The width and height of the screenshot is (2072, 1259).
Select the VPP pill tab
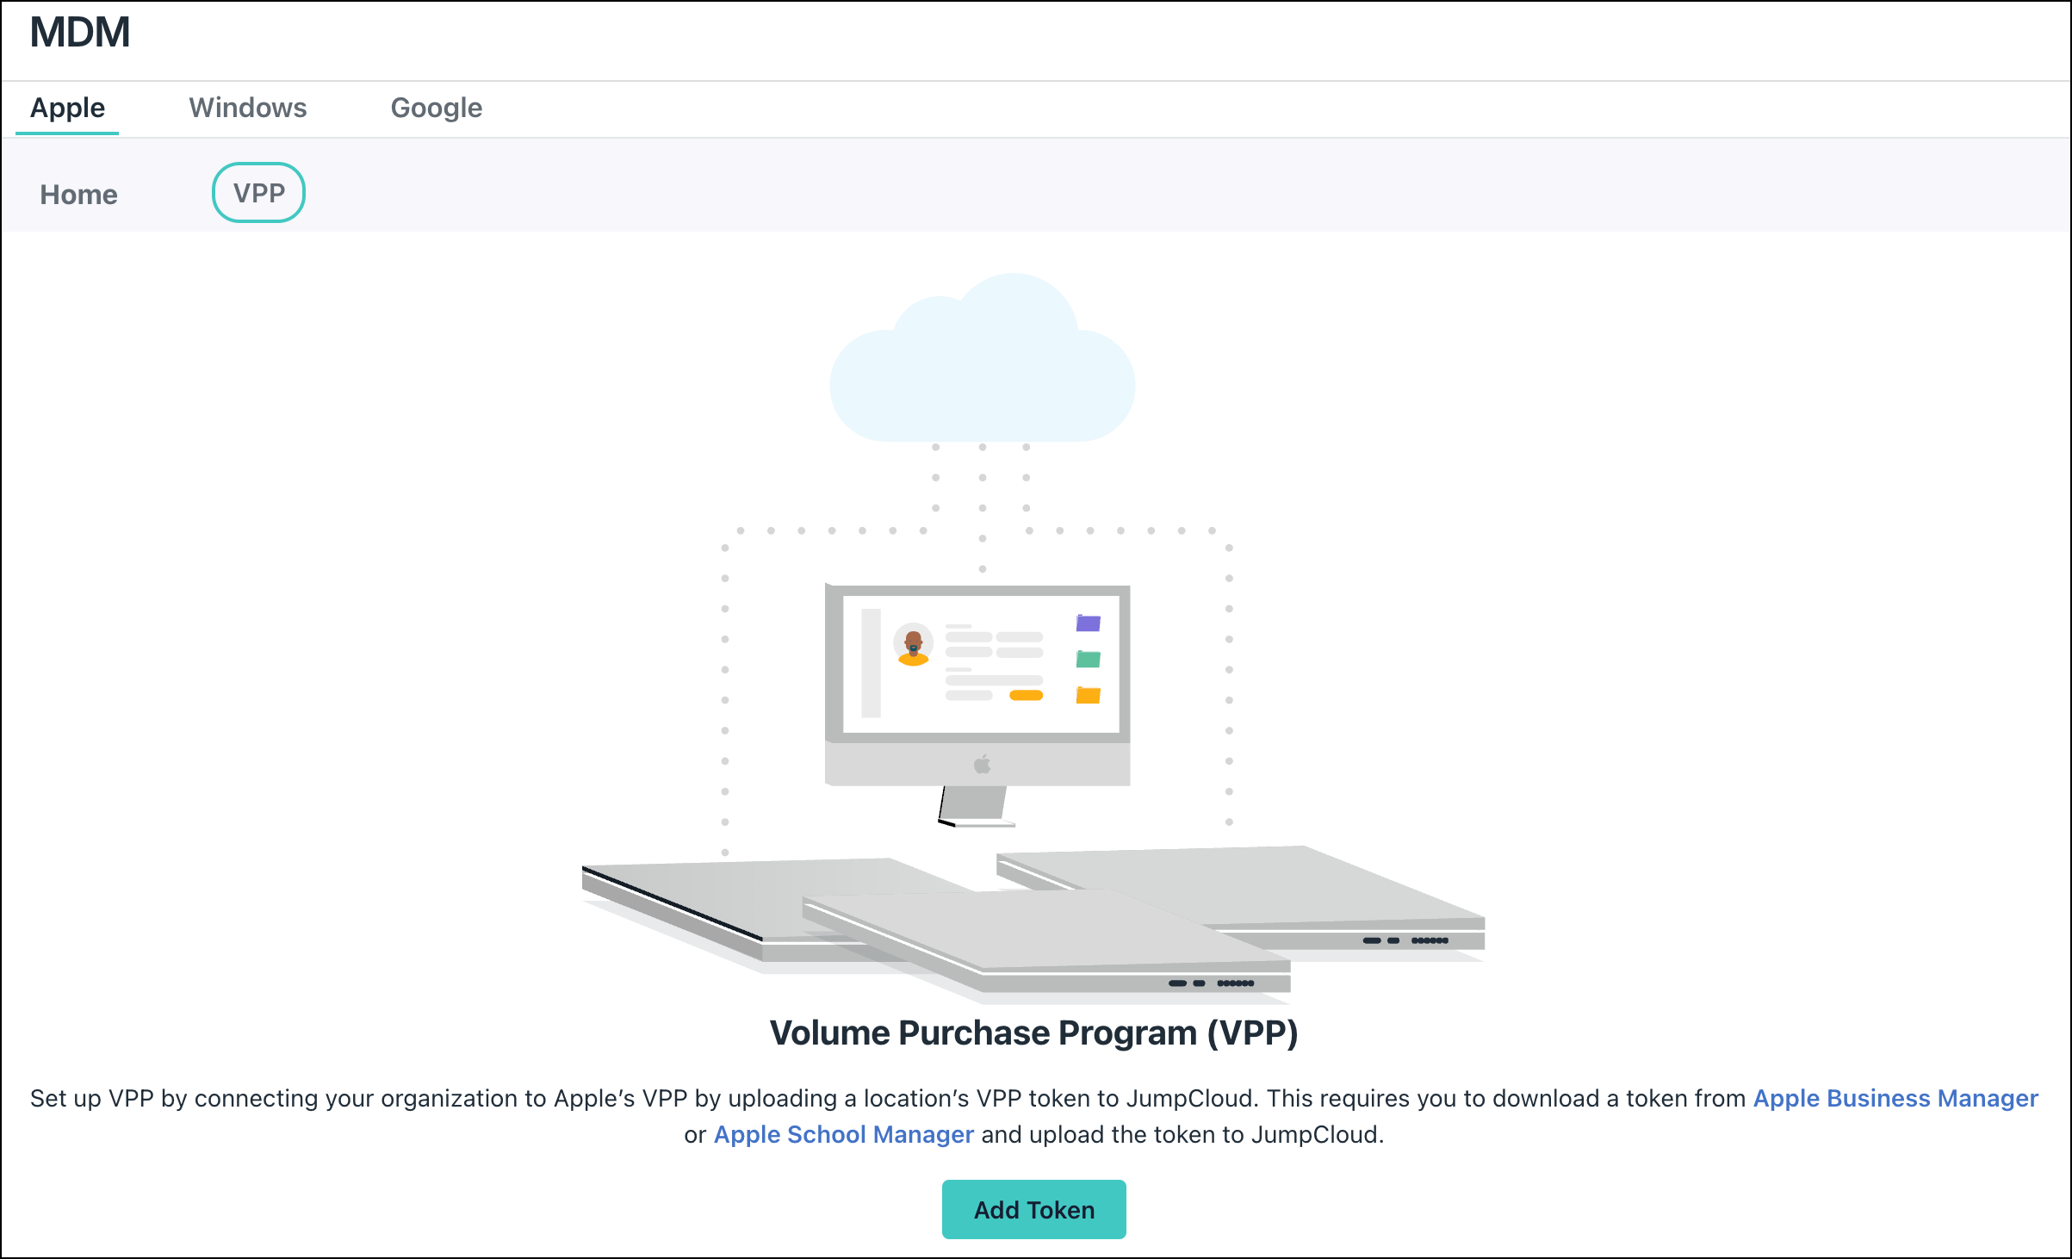257,192
